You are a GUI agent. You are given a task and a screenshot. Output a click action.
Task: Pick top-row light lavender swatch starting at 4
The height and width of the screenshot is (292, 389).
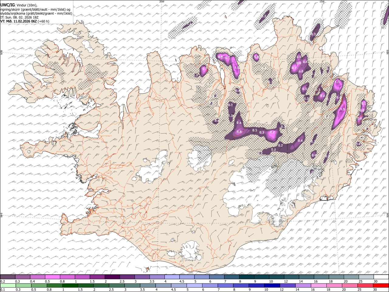coord(172,277)
